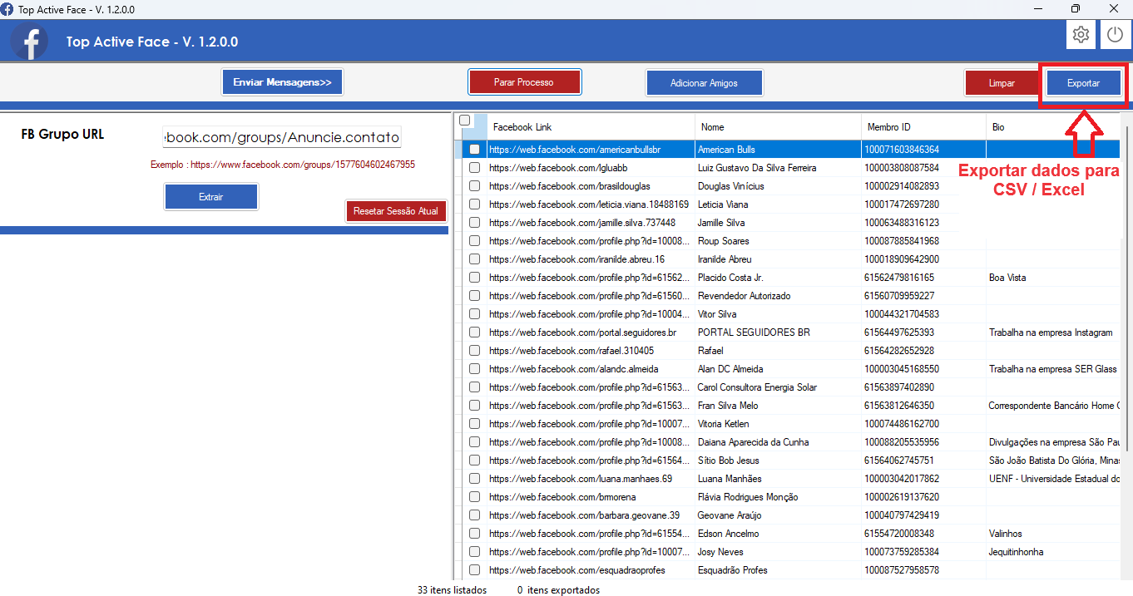Viewport: 1133px width, 596px height.
Task: Select link web.facebook.com/jamille.silva.737448
Action: [582, 223]
